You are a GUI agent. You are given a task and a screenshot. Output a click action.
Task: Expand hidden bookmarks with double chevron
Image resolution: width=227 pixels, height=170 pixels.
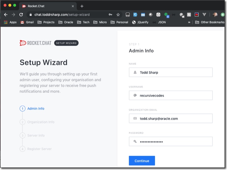189,22
